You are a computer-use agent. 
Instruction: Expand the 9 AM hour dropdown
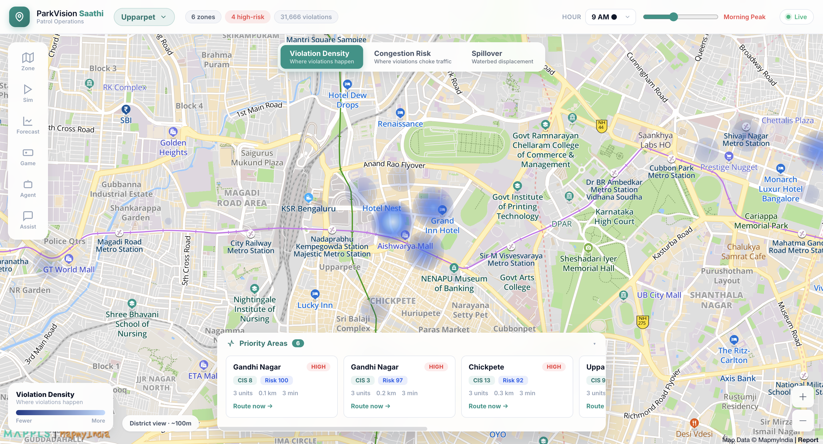click(x=610, y=17)
